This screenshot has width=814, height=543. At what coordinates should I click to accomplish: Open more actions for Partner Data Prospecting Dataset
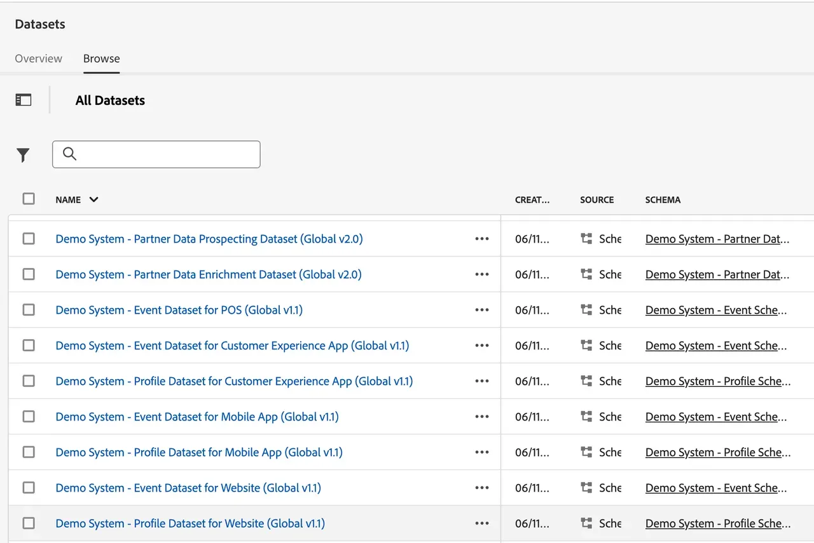(x=482, y=239)
